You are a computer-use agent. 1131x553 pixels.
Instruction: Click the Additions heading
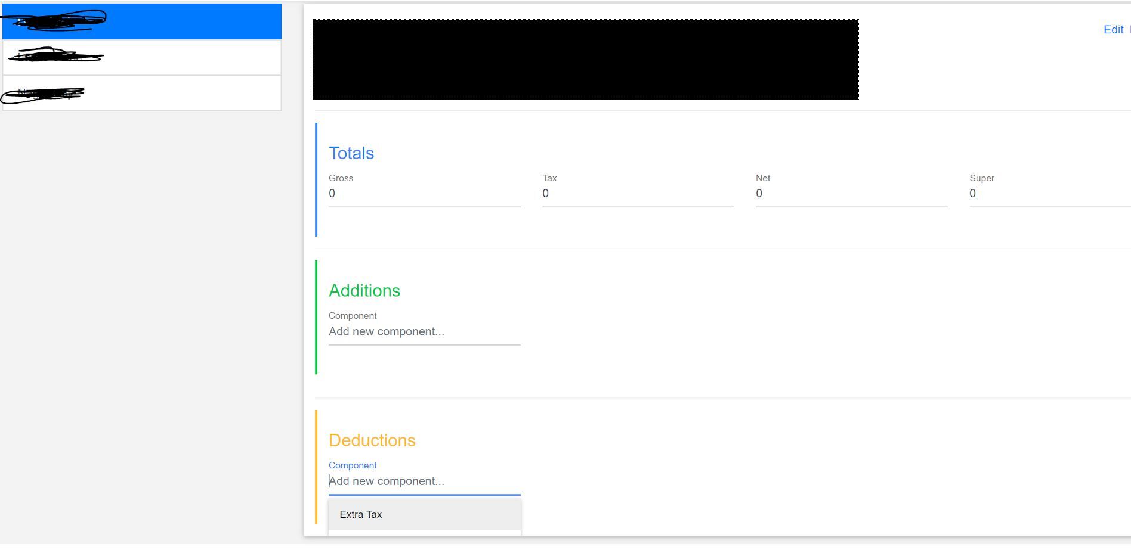tap(364, 291)
